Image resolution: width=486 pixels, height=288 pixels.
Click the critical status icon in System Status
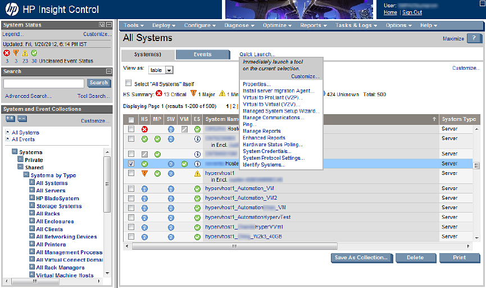(7, 53)
